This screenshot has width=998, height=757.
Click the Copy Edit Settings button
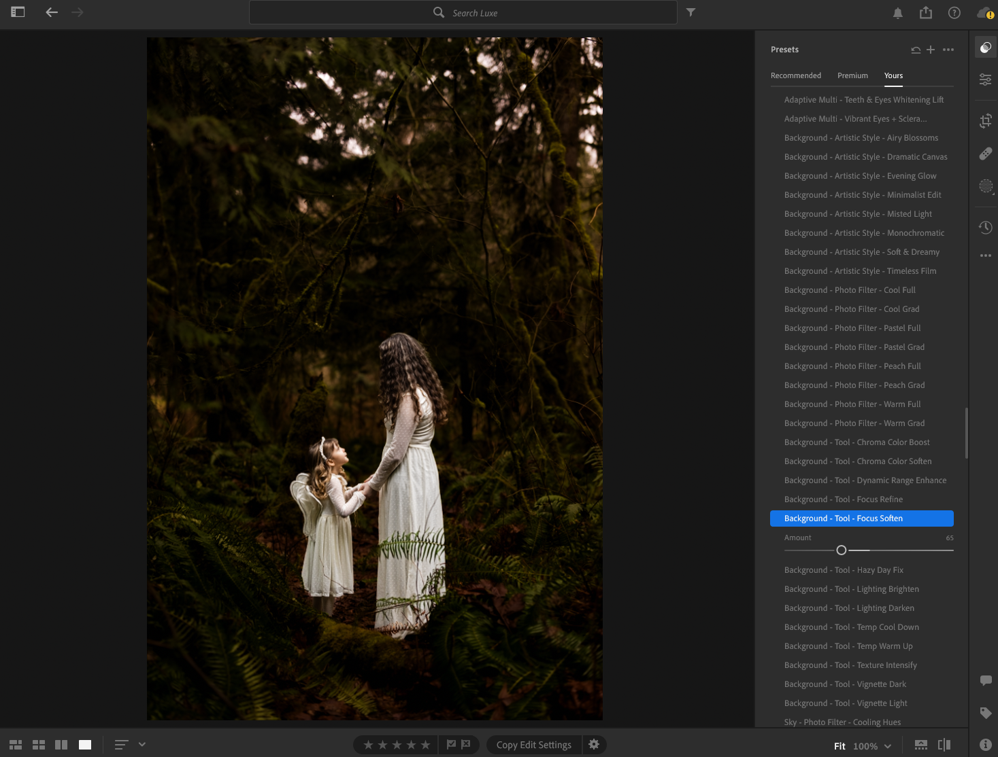click(x=533, y=745)
